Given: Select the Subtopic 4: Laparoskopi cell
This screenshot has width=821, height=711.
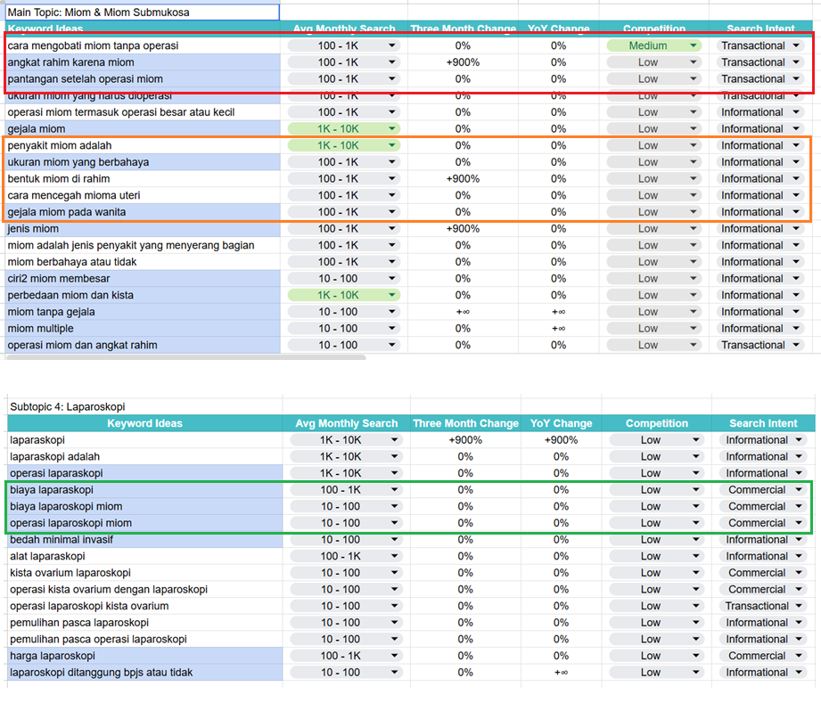Looking at the screenshot, I should coord(145,406).
